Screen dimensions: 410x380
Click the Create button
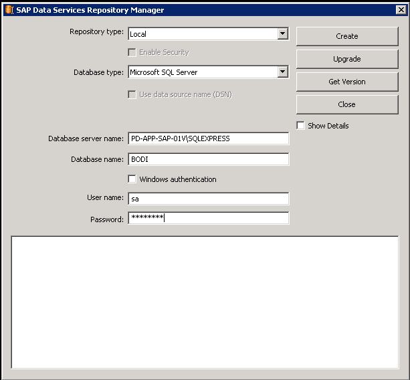pos(347,36)
